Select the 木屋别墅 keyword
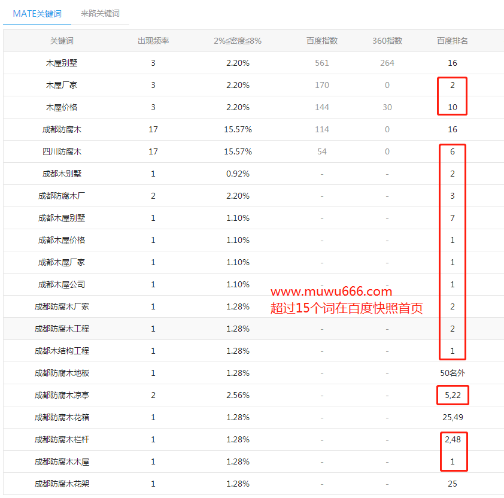This screenshot has height=498, width=504. 62,63
